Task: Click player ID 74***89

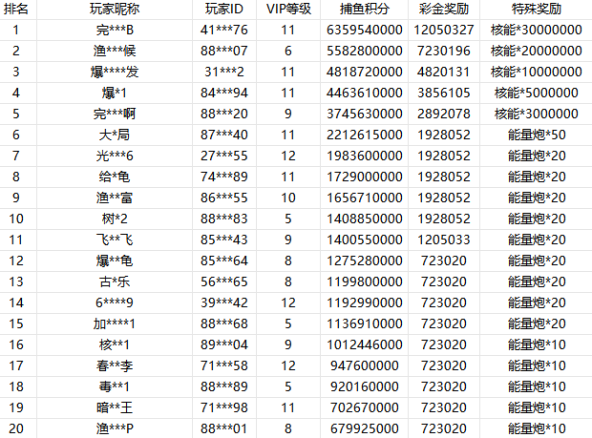Action: coord(223,177)
